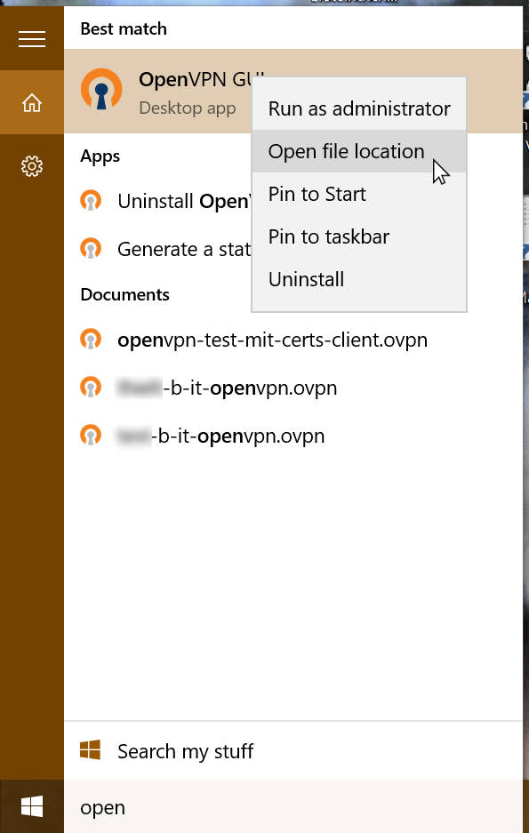Open the last -b-it-openvpn.ovpn document
529x833 pixels.
293,436
